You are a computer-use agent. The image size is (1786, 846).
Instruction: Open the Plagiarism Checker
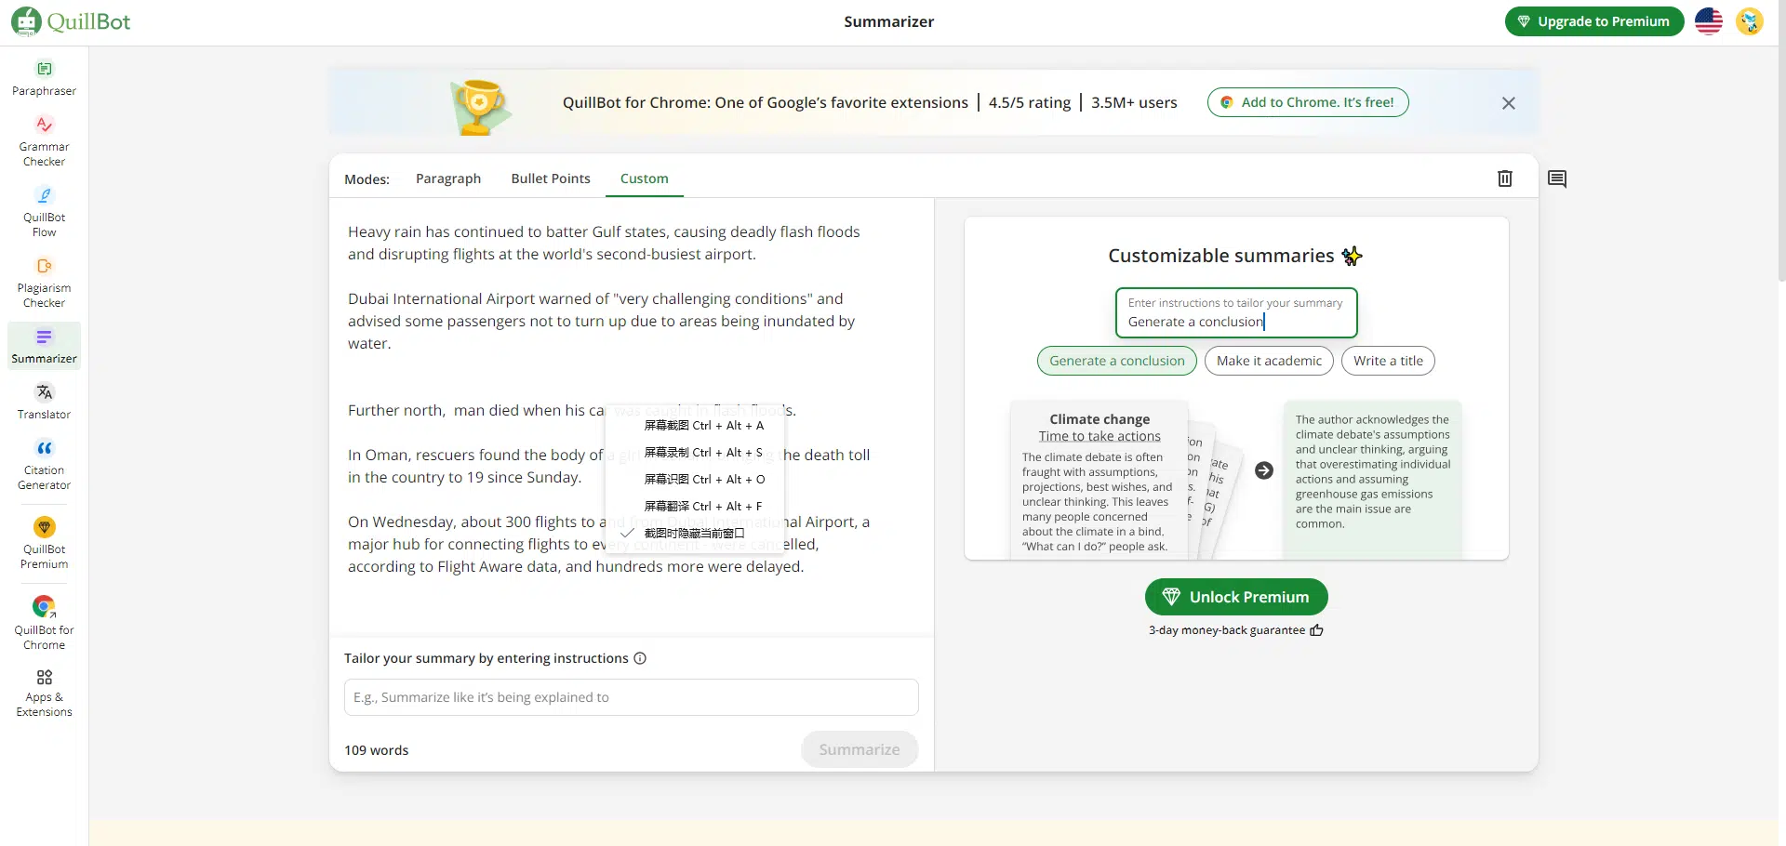pos(44,283)
